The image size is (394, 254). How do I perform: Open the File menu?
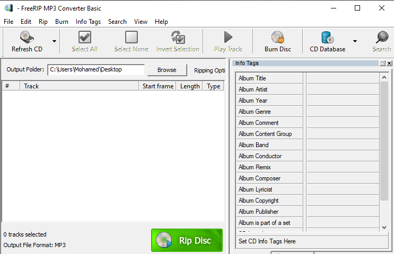[8, 22]
